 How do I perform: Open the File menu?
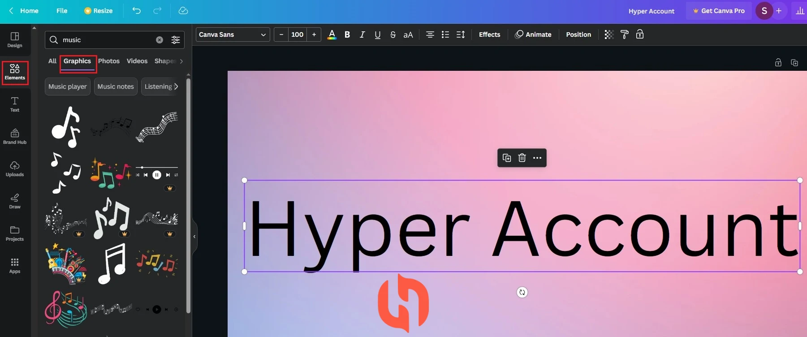click(62, 11)
